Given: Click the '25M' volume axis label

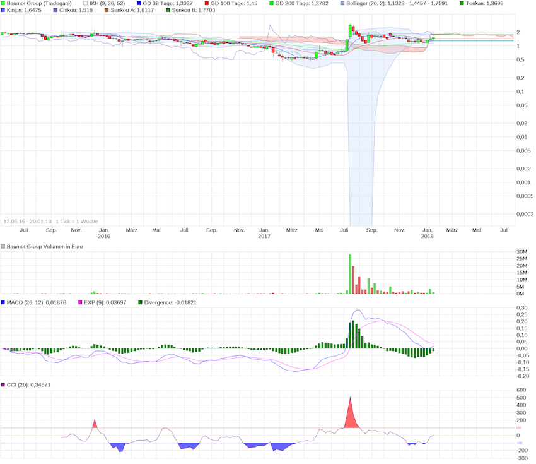Looking at the screenshot, I should click(522, 259).
